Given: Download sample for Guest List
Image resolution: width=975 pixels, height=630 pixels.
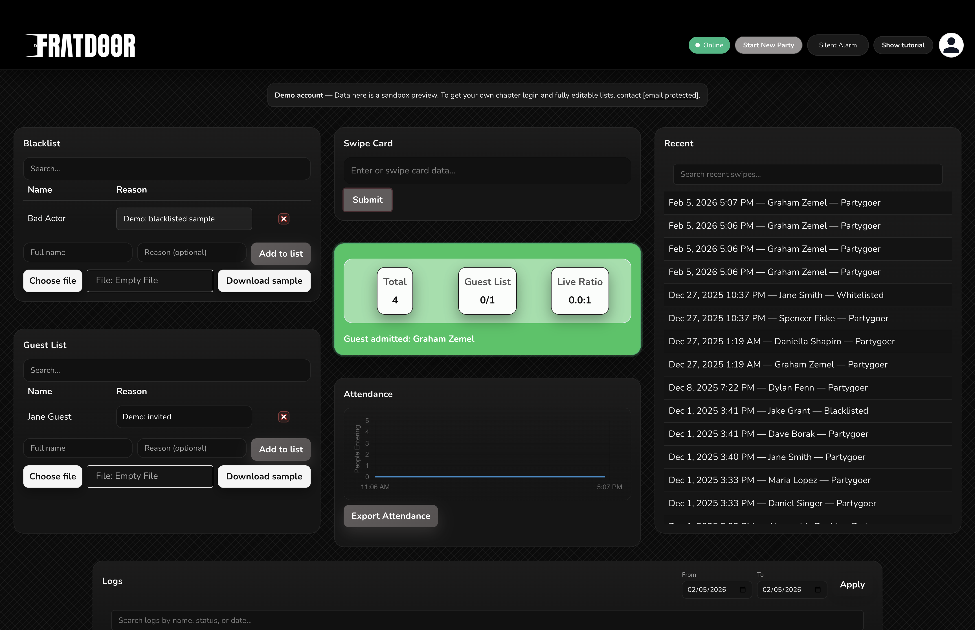Looking at the screenshot, I should click(264, 476).
